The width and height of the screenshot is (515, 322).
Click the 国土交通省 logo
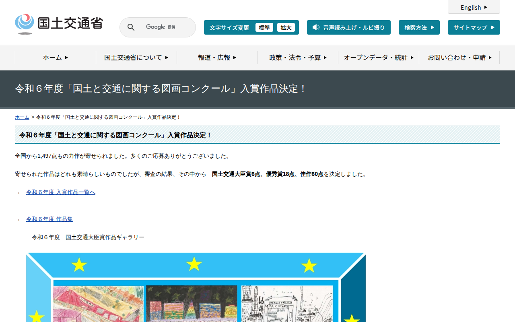(x=59, y=23)
